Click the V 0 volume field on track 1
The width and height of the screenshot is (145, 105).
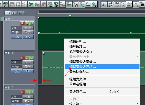coord(16,28)
